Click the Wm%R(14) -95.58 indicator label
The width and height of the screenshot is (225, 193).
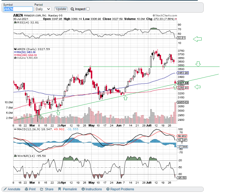coord(30,156)
